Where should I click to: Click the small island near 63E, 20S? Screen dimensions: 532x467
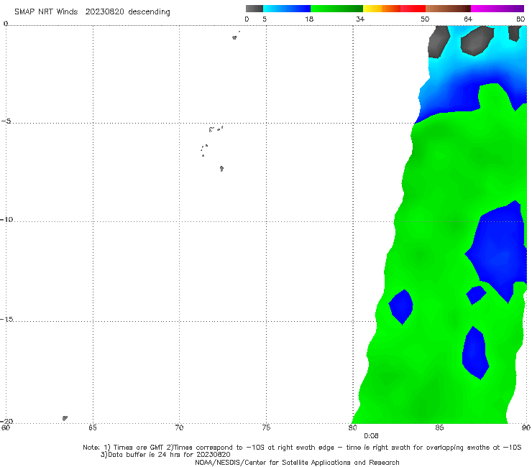click(x=65, y=418)
